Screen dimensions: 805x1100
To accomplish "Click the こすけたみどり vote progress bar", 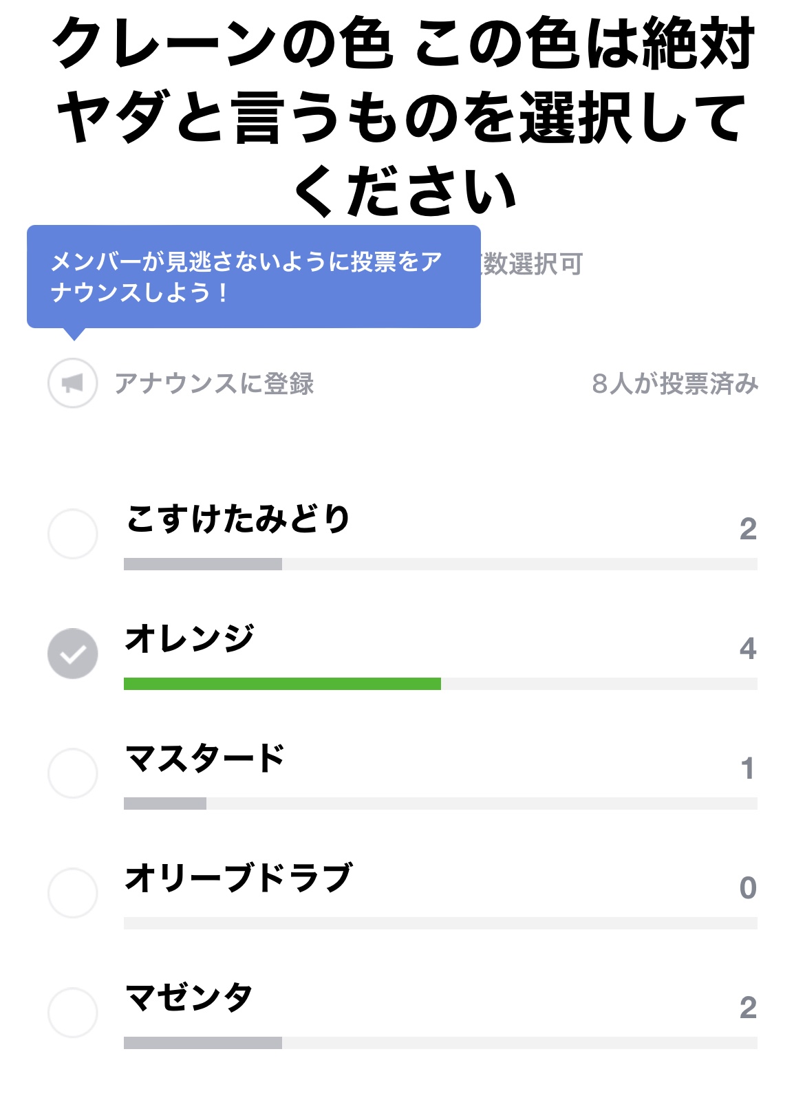I will (x=440, y=564).
